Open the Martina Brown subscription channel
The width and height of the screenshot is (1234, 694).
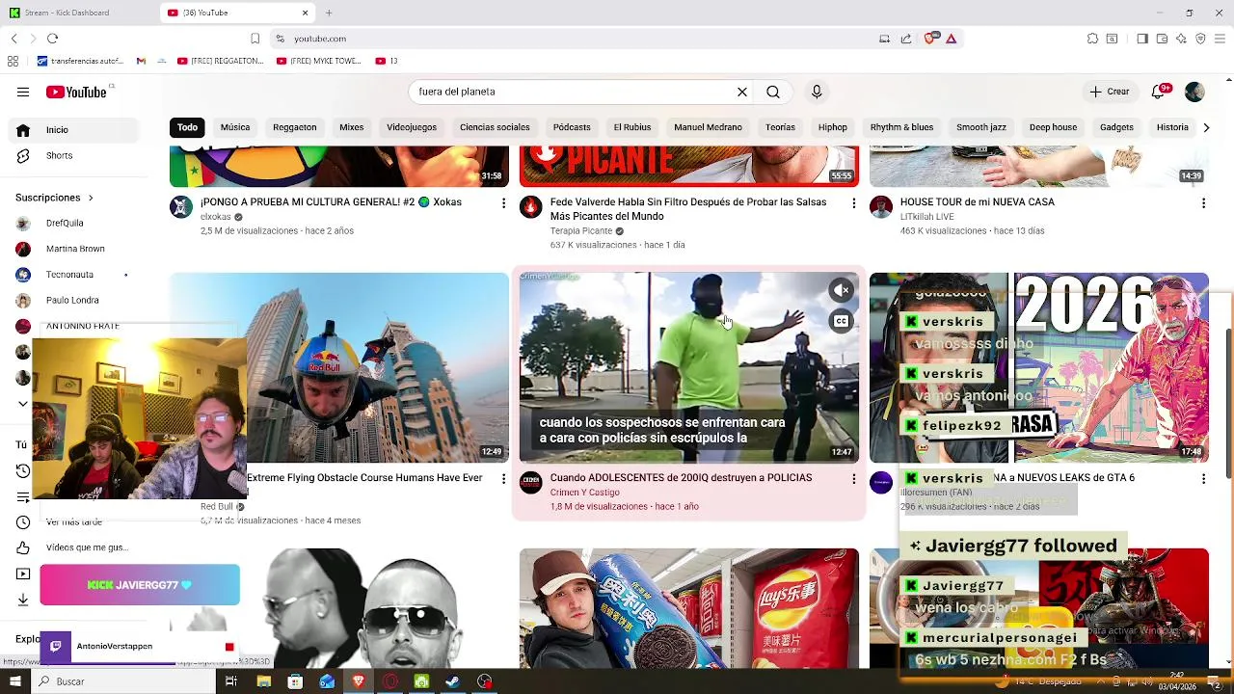pyautogui.click(x=75, y=249)
